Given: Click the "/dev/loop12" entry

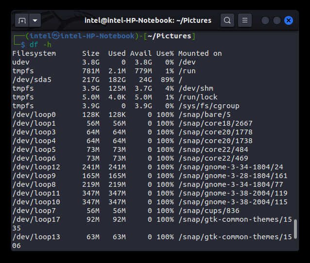Looking at the screenshot, I should 36,167.
